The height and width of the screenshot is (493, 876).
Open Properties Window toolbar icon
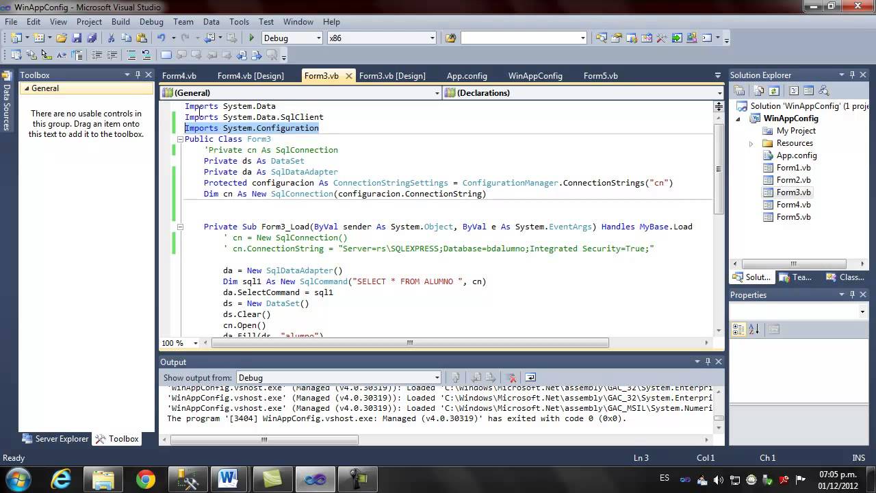point(616,38)
